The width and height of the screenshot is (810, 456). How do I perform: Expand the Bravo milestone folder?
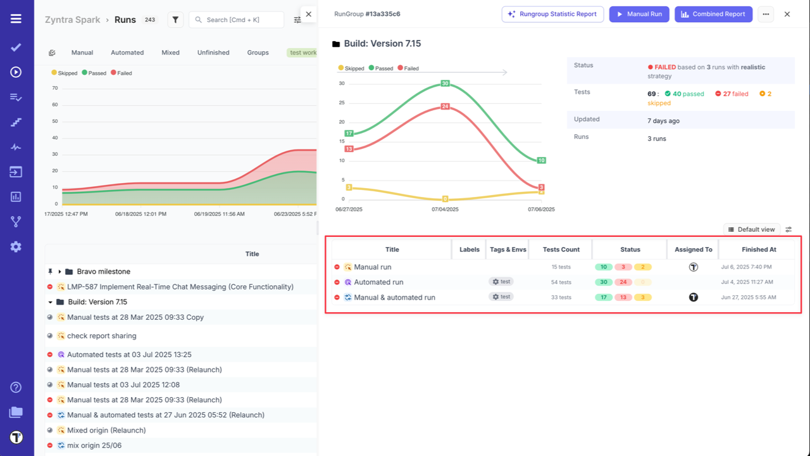(59, 270)
